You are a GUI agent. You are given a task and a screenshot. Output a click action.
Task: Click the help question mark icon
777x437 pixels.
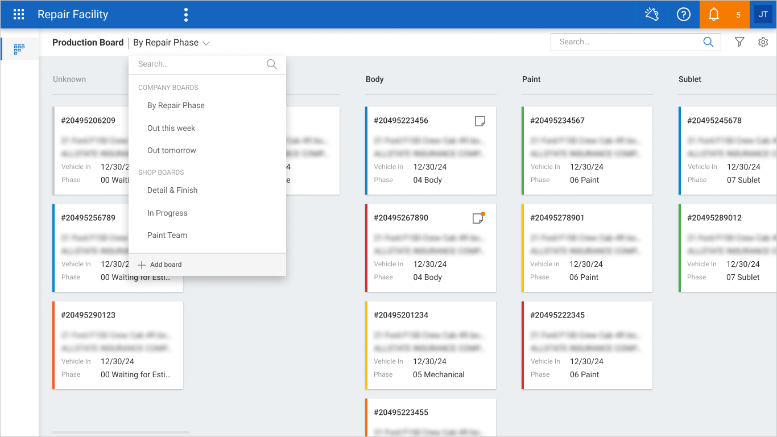click(684, 15)
